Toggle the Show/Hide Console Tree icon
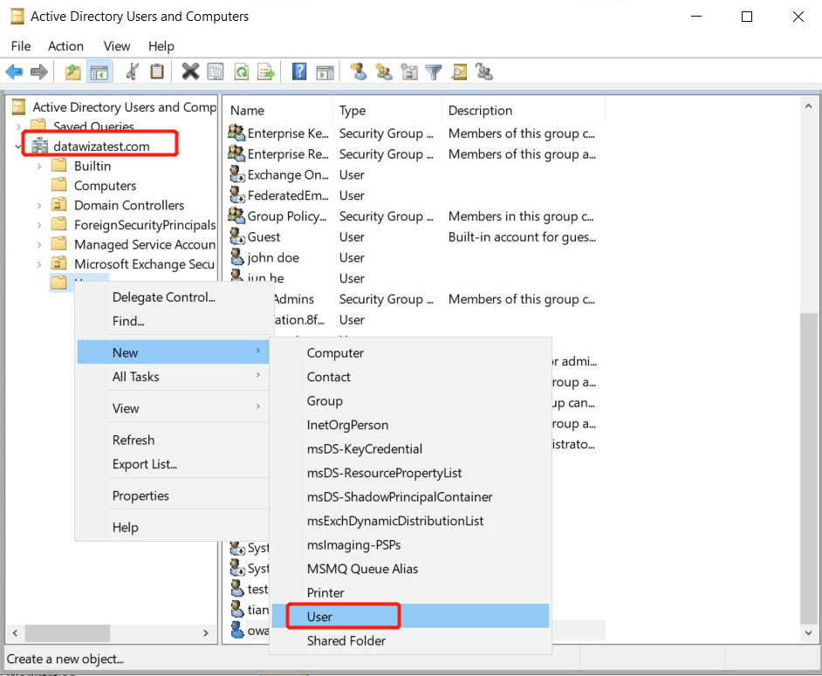Screen dimensions: 822x676 (x=99, y=72)
